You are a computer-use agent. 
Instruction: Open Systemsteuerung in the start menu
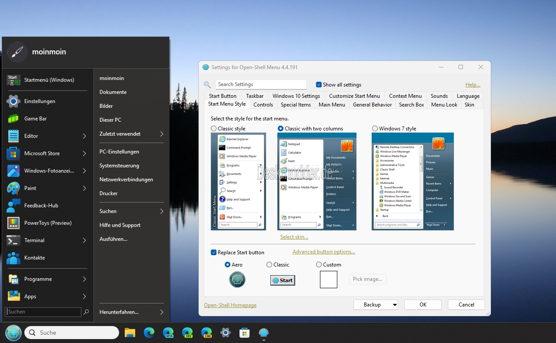click(119, 166)
